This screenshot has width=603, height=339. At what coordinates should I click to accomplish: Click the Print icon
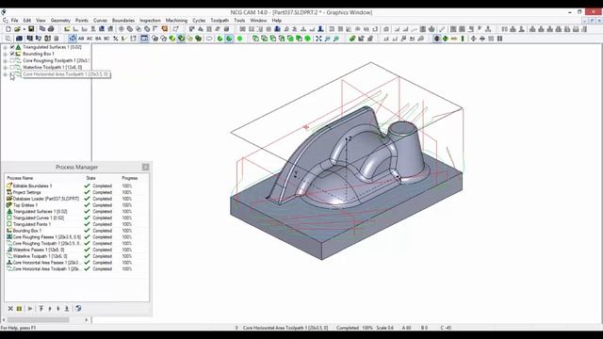pos(51,29)
